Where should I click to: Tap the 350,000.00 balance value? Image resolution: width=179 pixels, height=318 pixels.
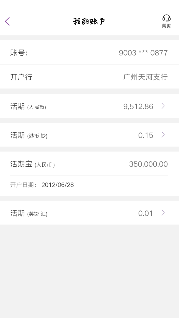click(149, 164)
